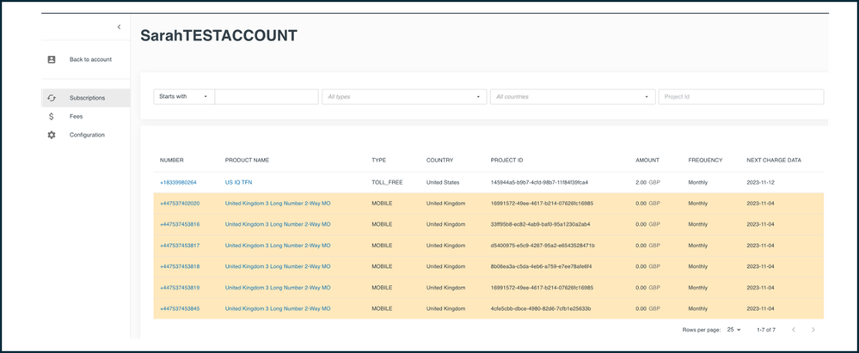Click the United States country cell
The height and width of the screenshot is (353, 859).
pyautogui.click(x=443, y=182)
